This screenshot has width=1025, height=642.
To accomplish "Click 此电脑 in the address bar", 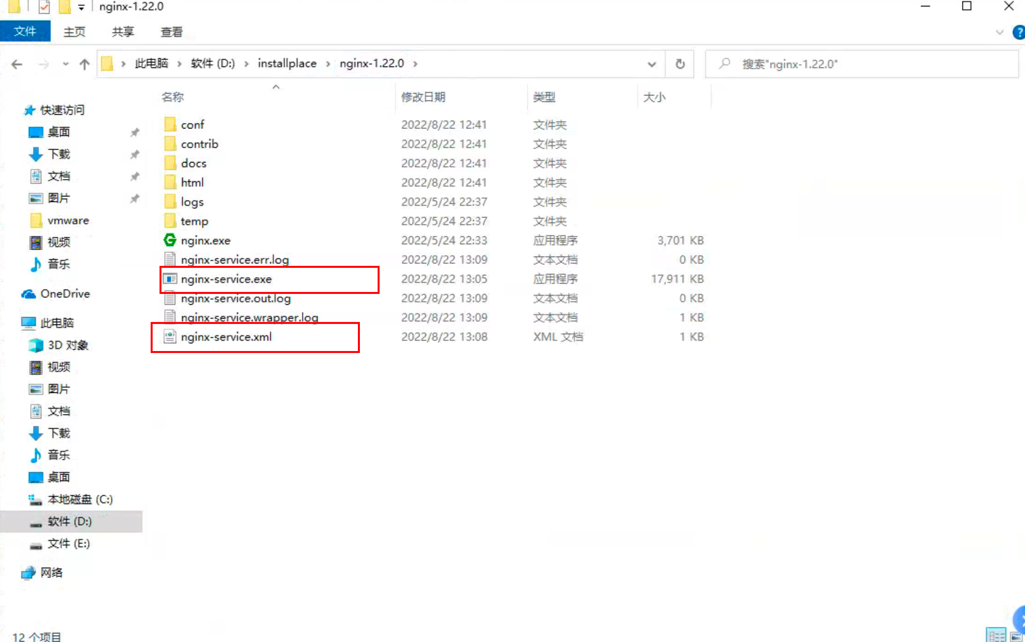I will (151, 64).
